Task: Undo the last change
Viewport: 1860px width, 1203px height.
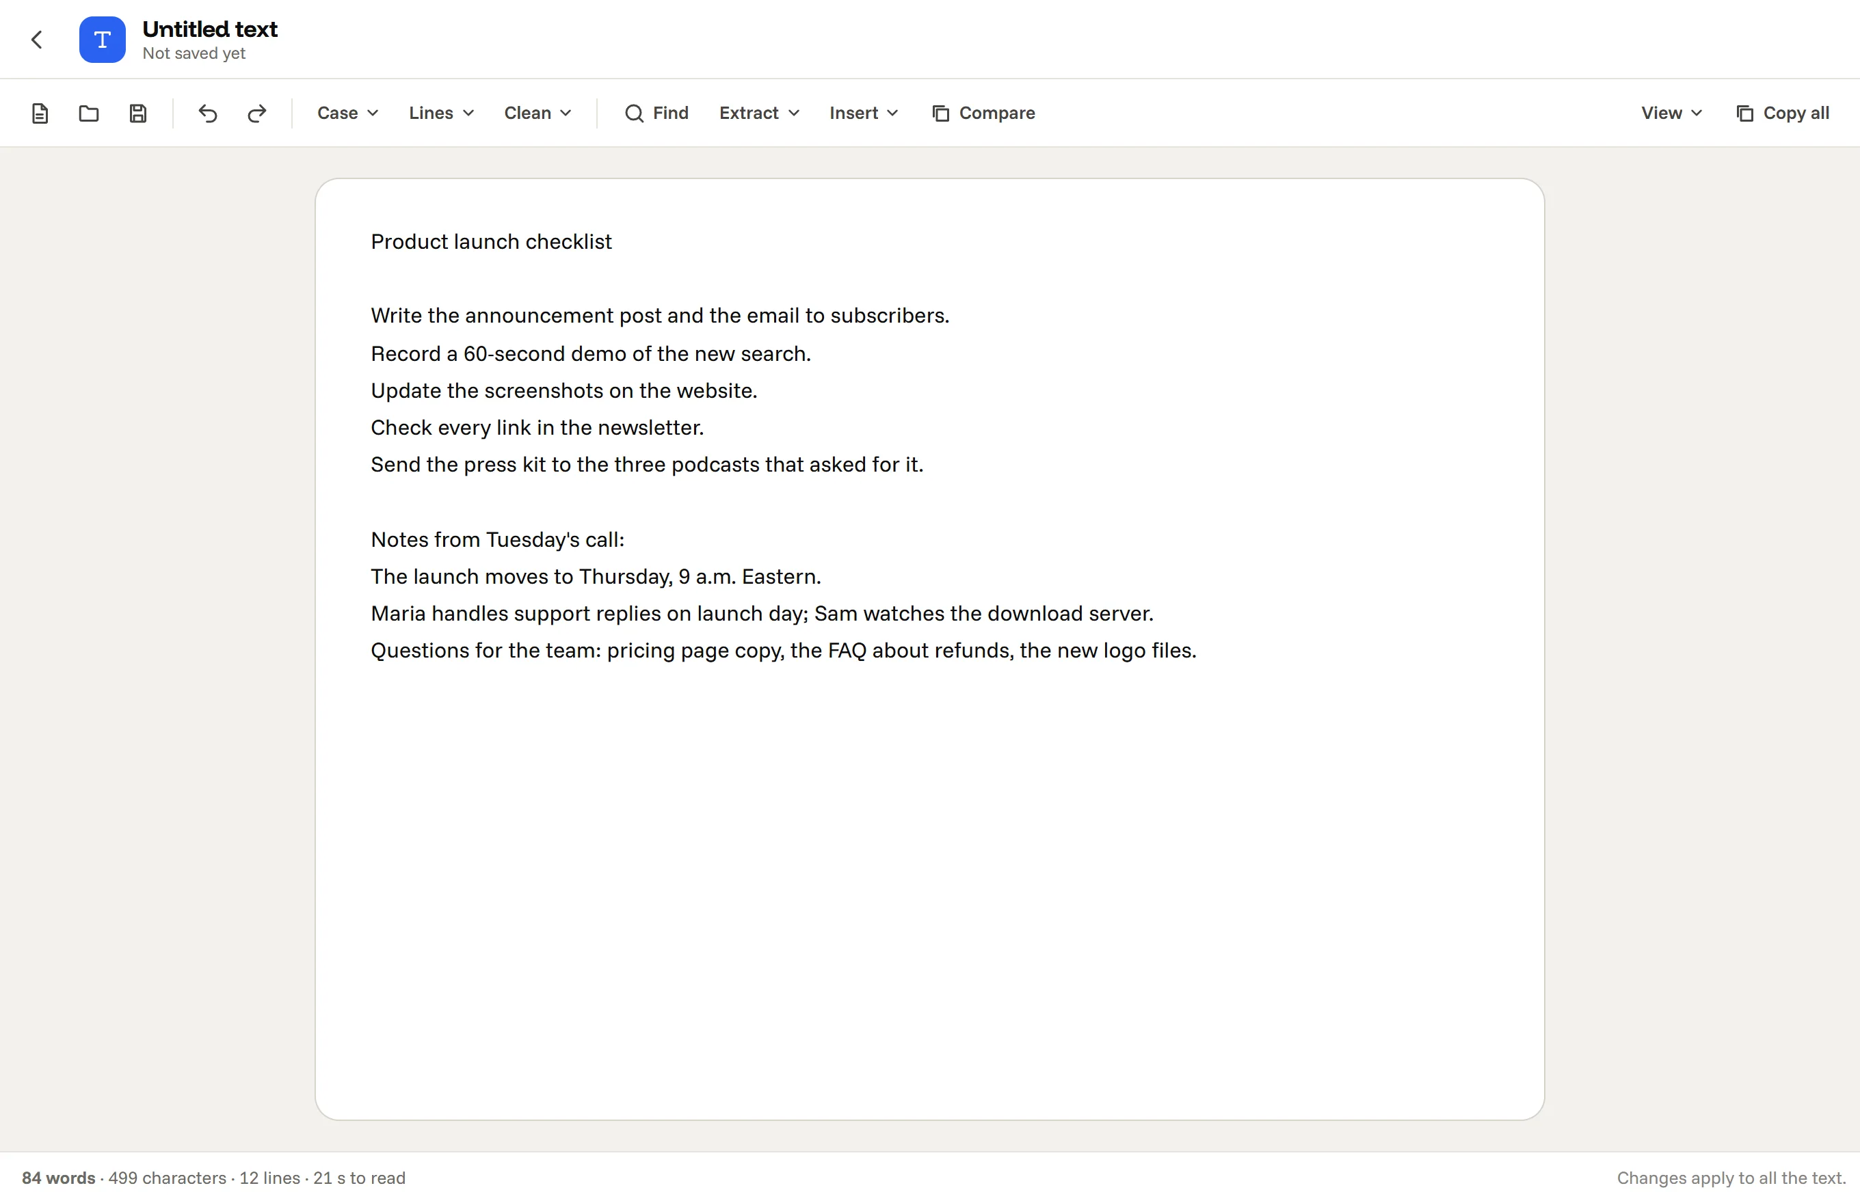Action: [x=208, y=113]
